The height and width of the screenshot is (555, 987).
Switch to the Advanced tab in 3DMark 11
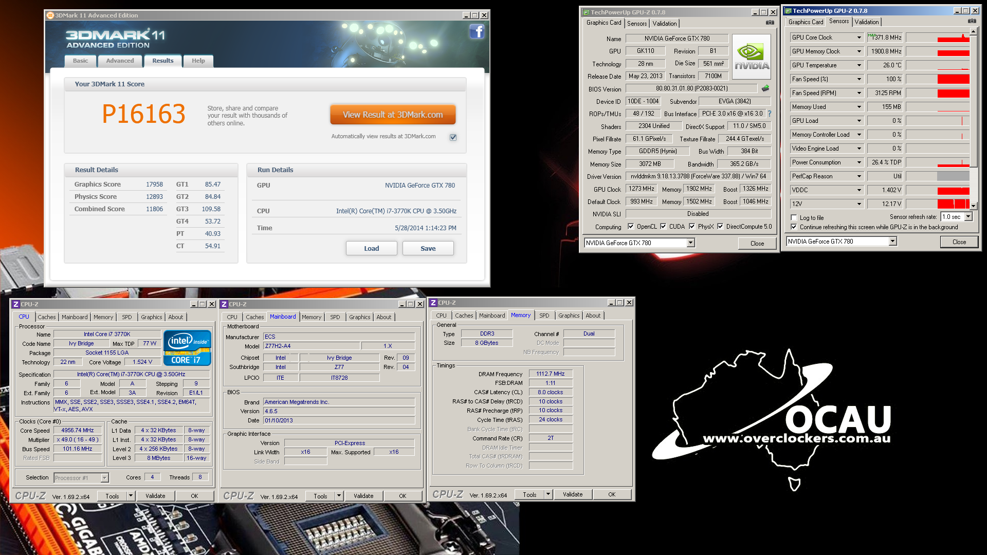click(120, 61)
